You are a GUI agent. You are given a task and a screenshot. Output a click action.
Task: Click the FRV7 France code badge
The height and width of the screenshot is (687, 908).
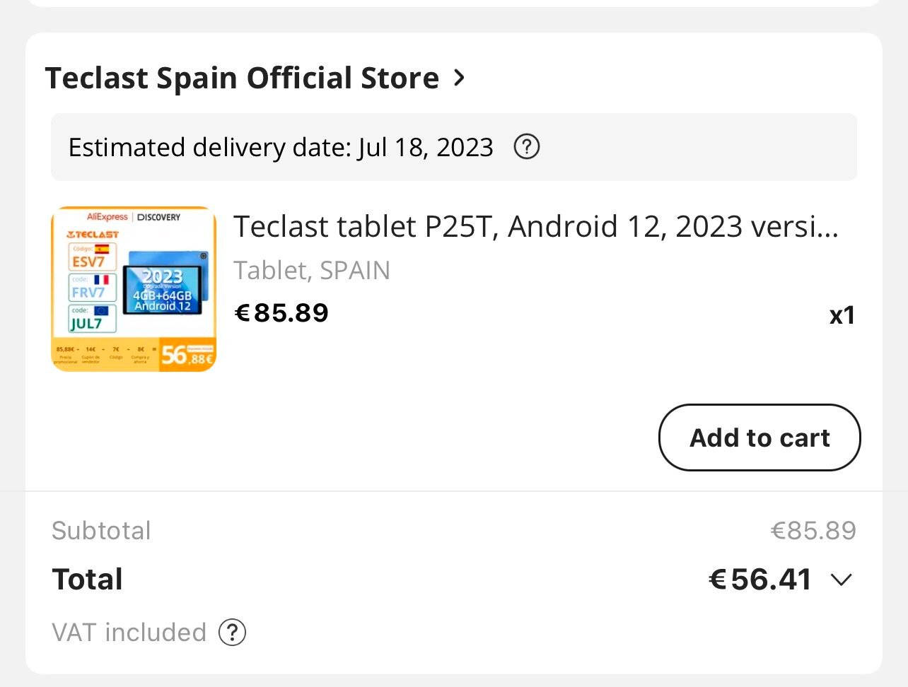92,288
